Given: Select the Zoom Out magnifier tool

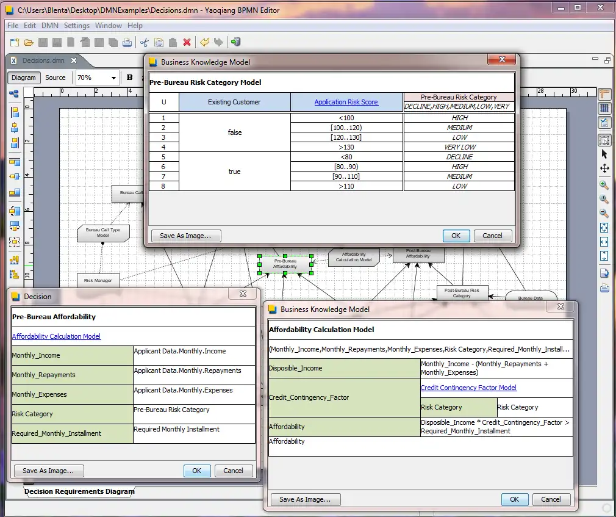Looking at the screenshot, I should click(x=604, y=213).
